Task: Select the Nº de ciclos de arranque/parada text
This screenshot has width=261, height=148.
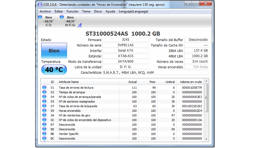Action: (x=80, y=97)
